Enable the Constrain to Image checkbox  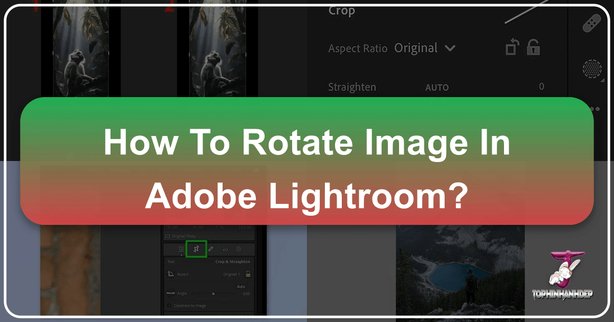[169, 306]
